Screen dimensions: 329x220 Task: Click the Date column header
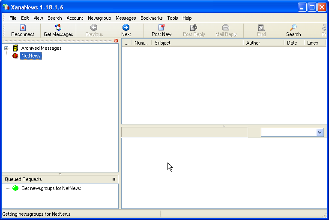click(293, 43)
